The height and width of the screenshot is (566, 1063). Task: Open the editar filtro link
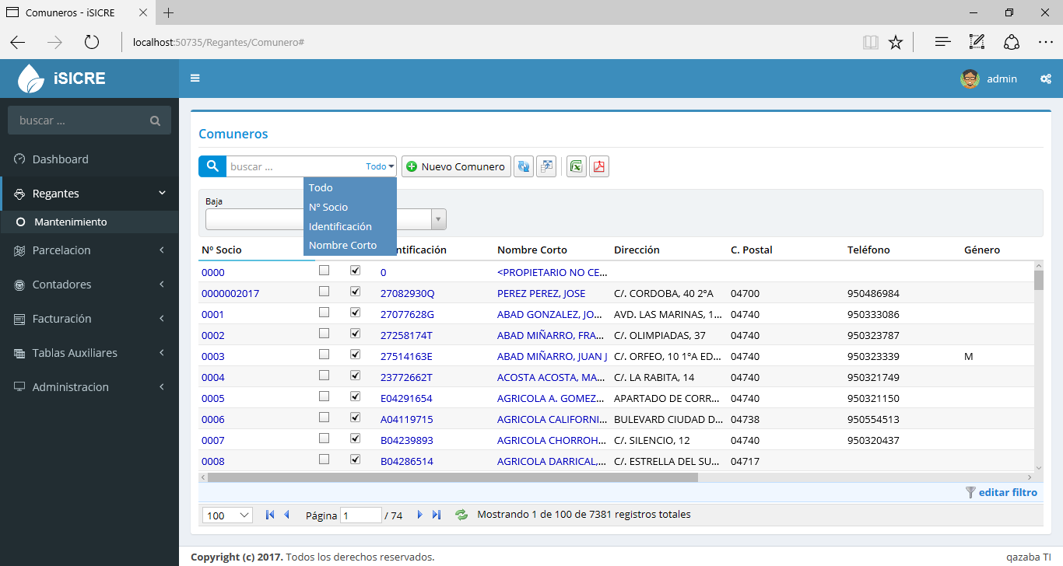click(x=1007, y=492)
